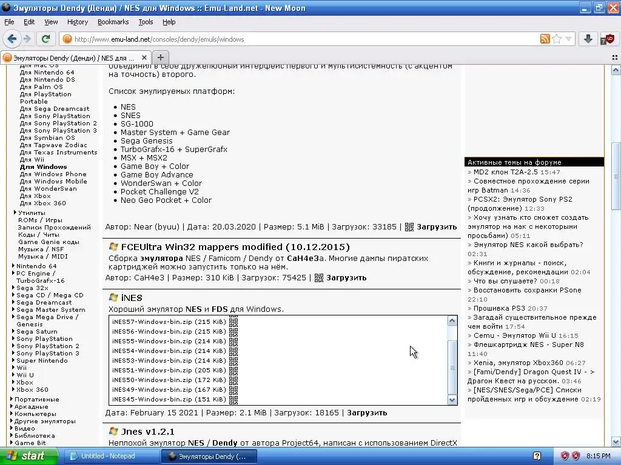Open the File menu

[9, 22]
